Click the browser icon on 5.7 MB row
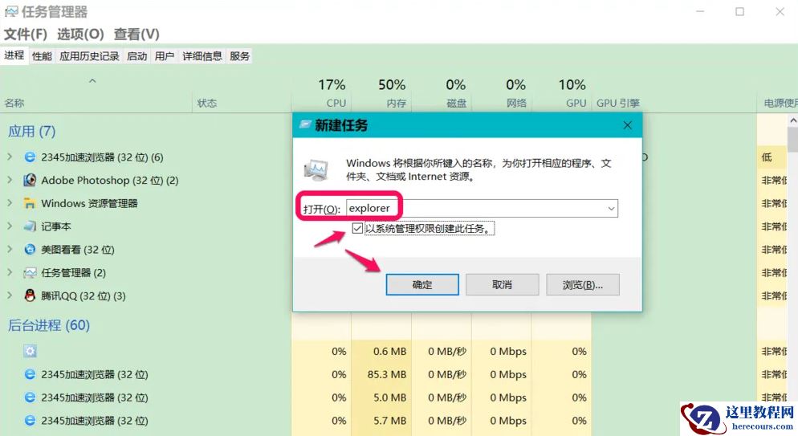This screenshot has width=798, height=436. pos(30,421)
